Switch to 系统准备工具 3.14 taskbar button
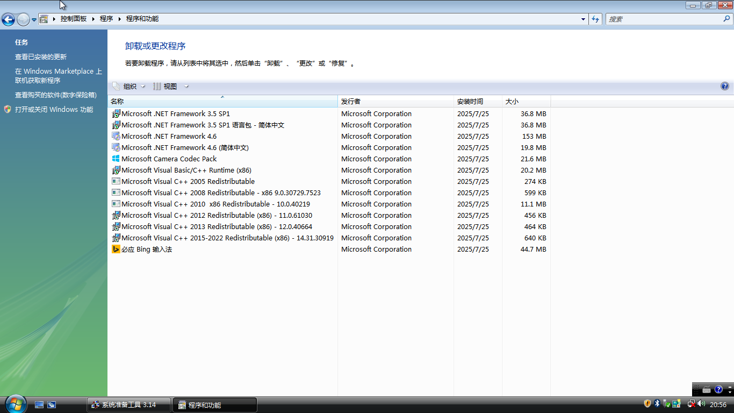 point(129,405)
